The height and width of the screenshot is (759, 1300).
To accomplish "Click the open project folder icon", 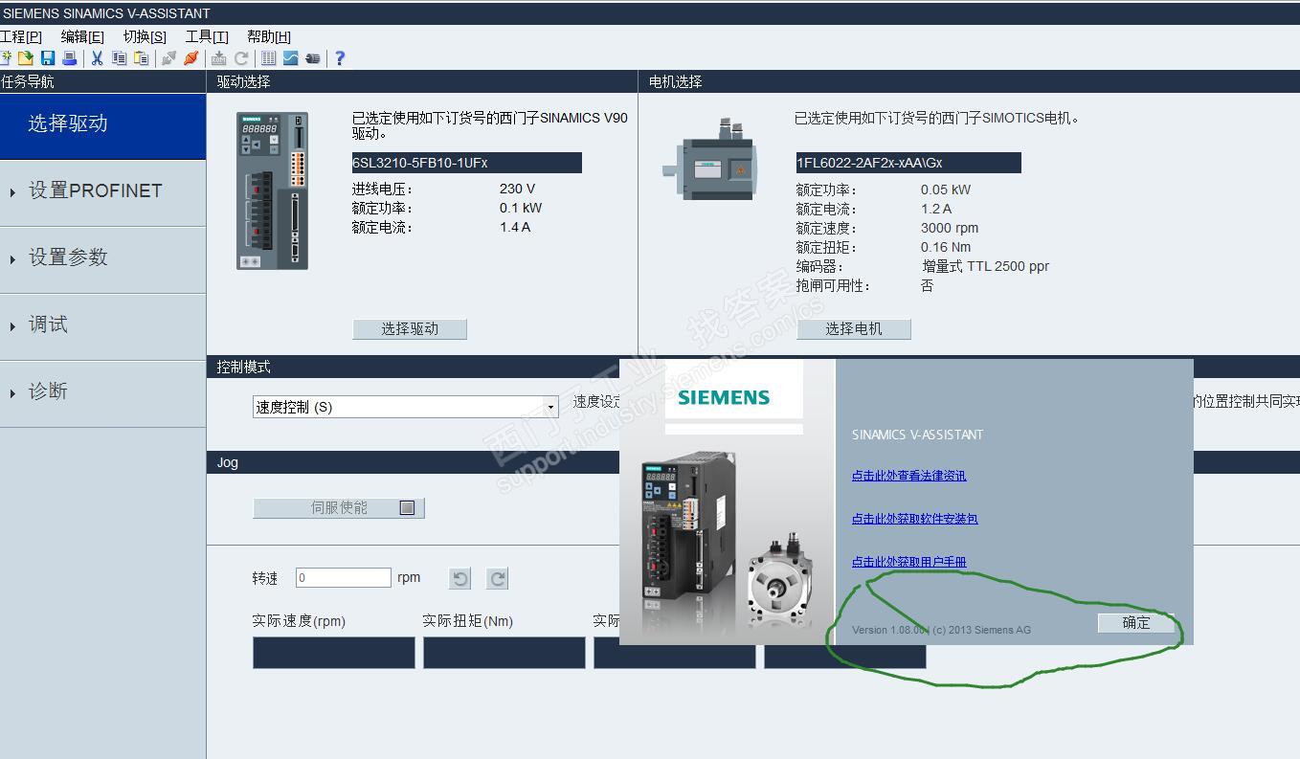I will click(26, 58).
